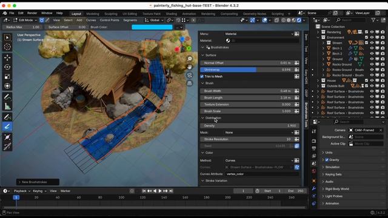Switch perspective/orthographic grid icon
The height and width of the screenshot is (218, 388).
point(190,84)
